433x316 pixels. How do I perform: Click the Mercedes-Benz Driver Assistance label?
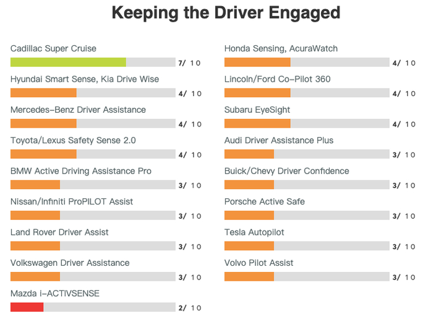(78, 110)
